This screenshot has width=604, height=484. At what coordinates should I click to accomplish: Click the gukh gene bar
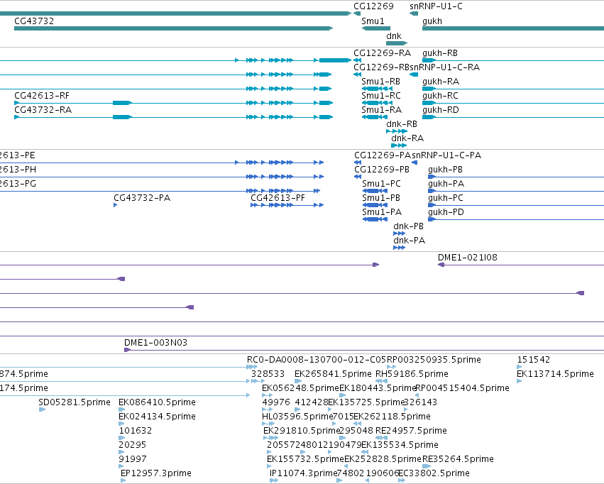(x=513, y=28)
